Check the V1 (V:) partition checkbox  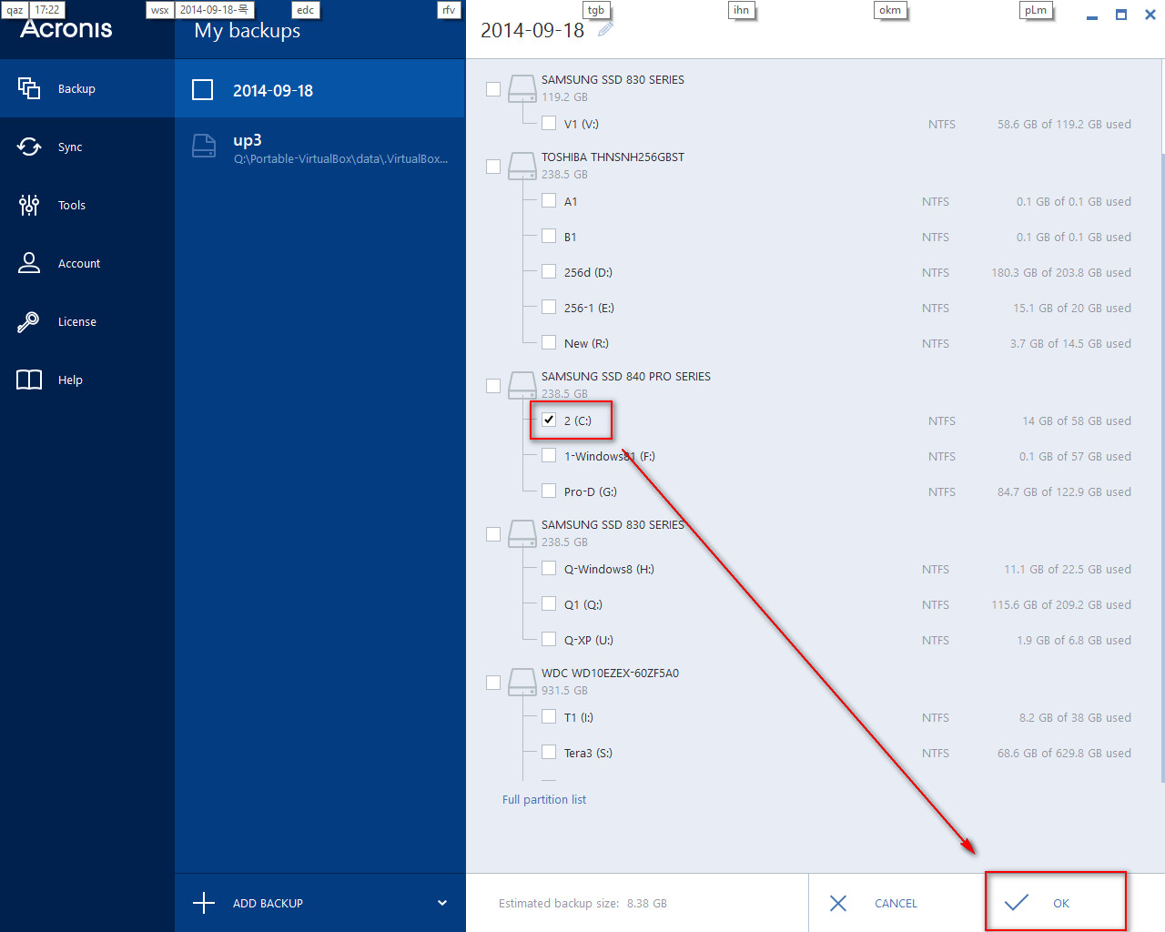click(549, 123)
